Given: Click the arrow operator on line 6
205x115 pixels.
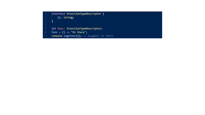Looking at the screenshot, I should (68, 32).
